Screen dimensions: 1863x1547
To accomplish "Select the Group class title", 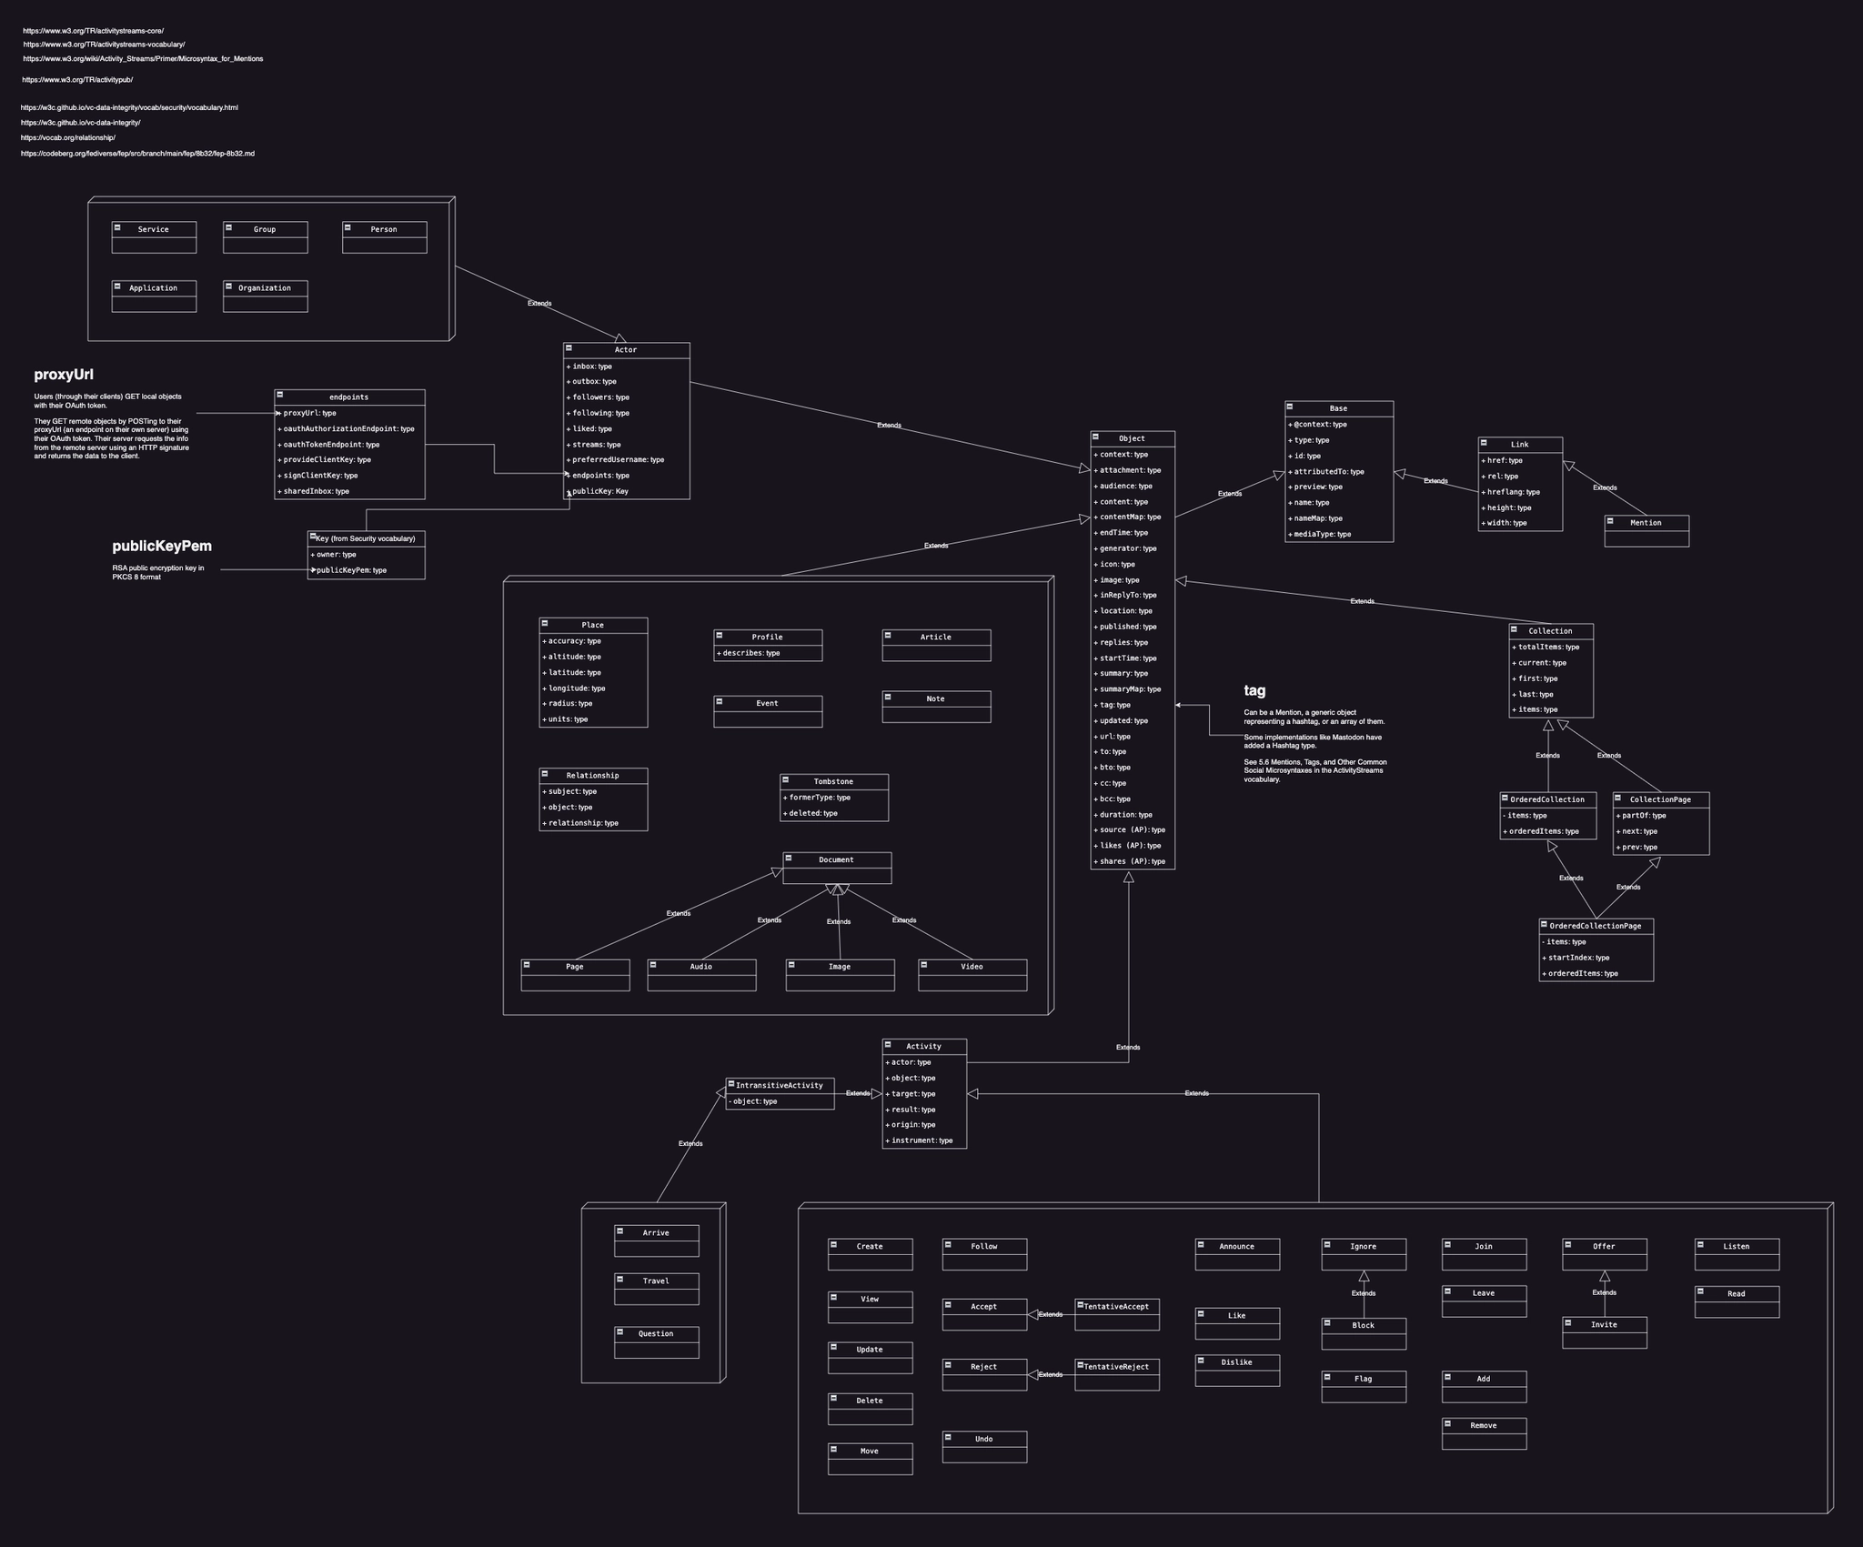I will click(x=265, y=229).
